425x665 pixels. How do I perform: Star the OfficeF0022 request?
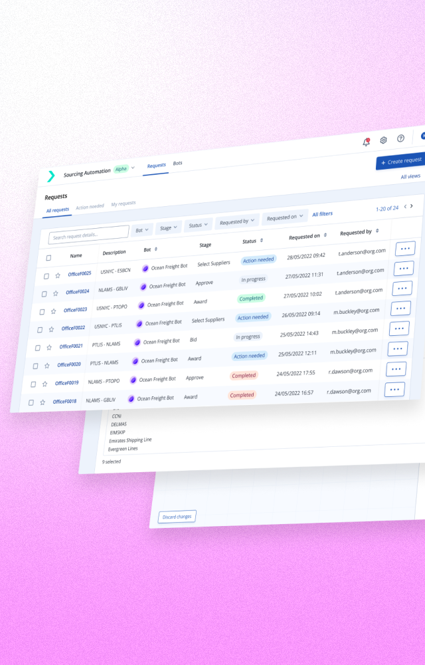point(51,329)
